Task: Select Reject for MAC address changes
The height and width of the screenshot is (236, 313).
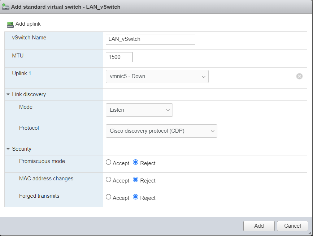Action: (136, 180)
